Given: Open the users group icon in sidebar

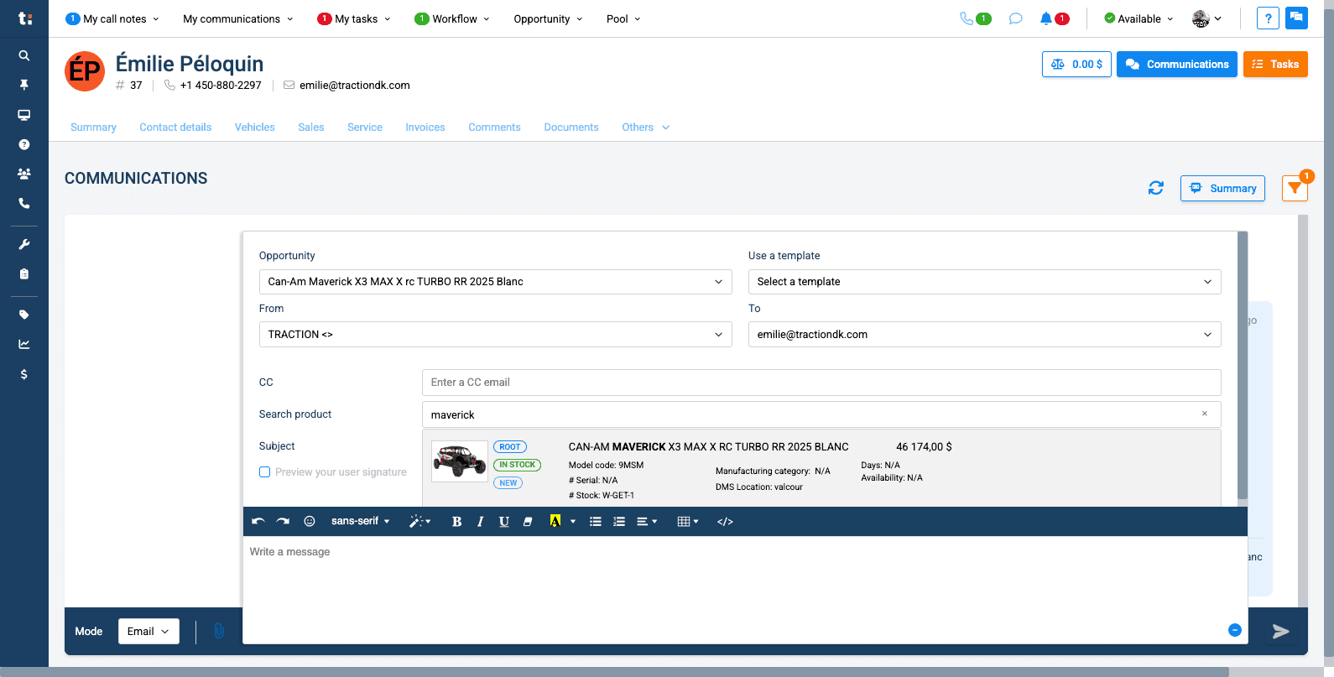Looking at the screenshot, I should pos(24,174).
